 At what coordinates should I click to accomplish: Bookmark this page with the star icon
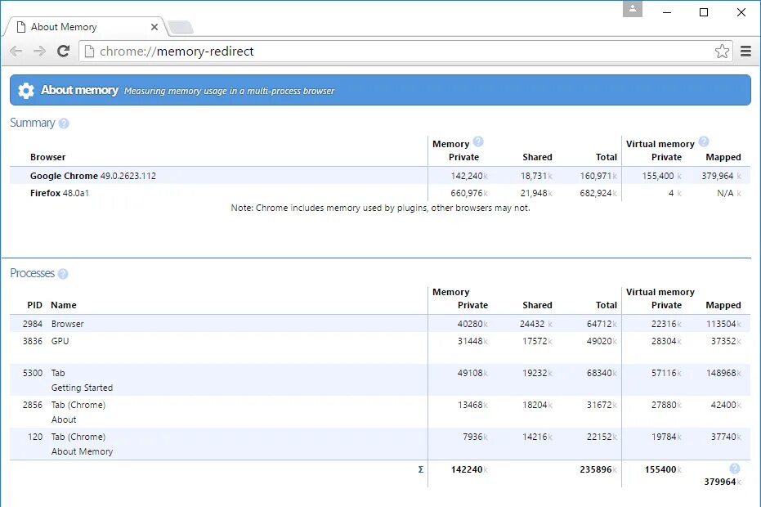point(722,51)
